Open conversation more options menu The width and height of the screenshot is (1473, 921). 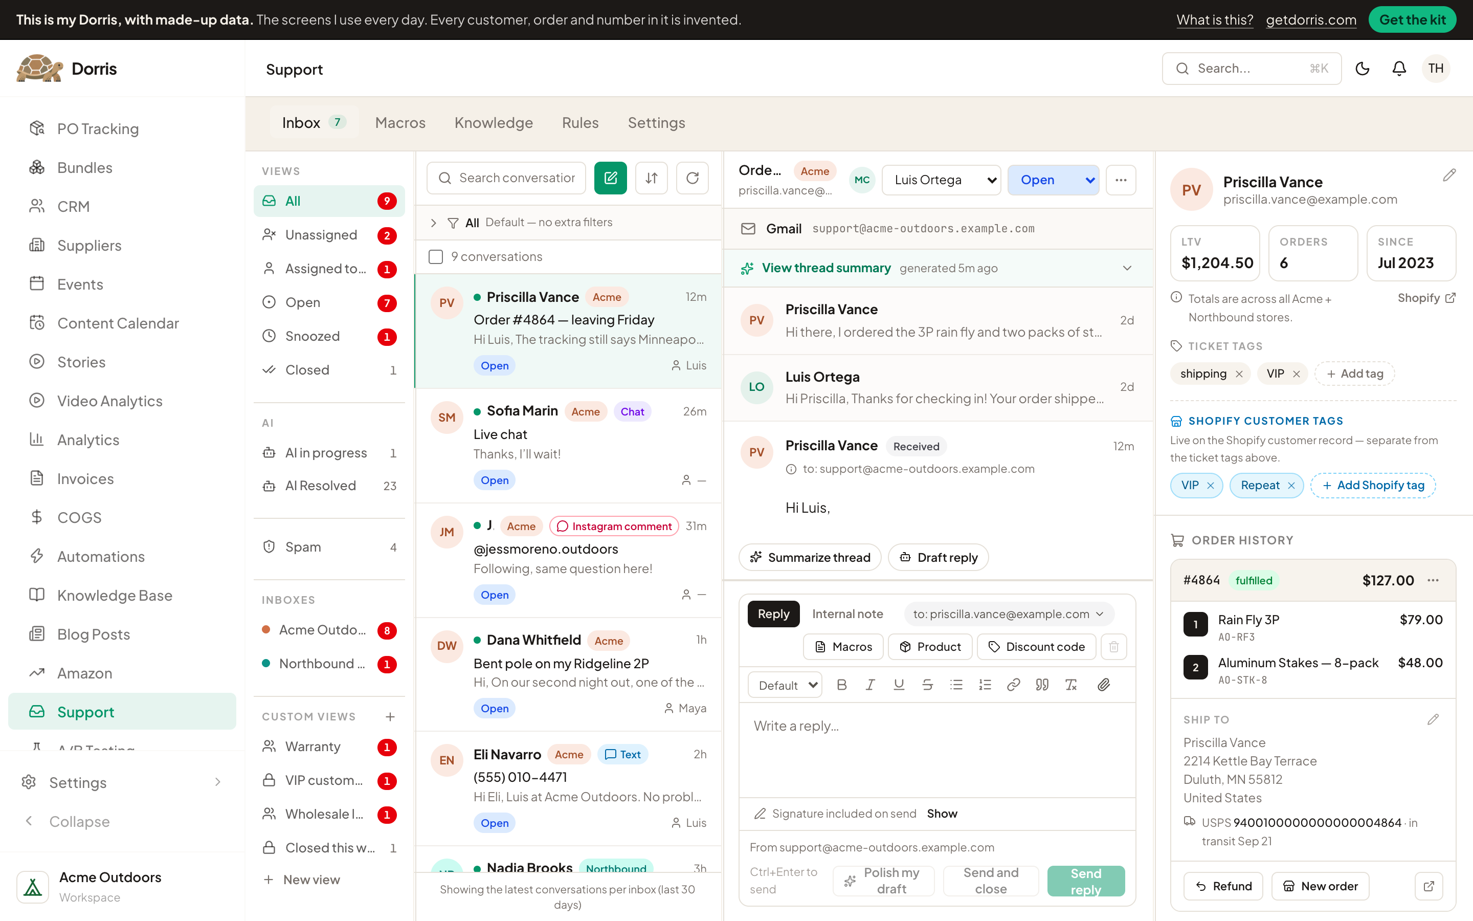click(1121, 180)
